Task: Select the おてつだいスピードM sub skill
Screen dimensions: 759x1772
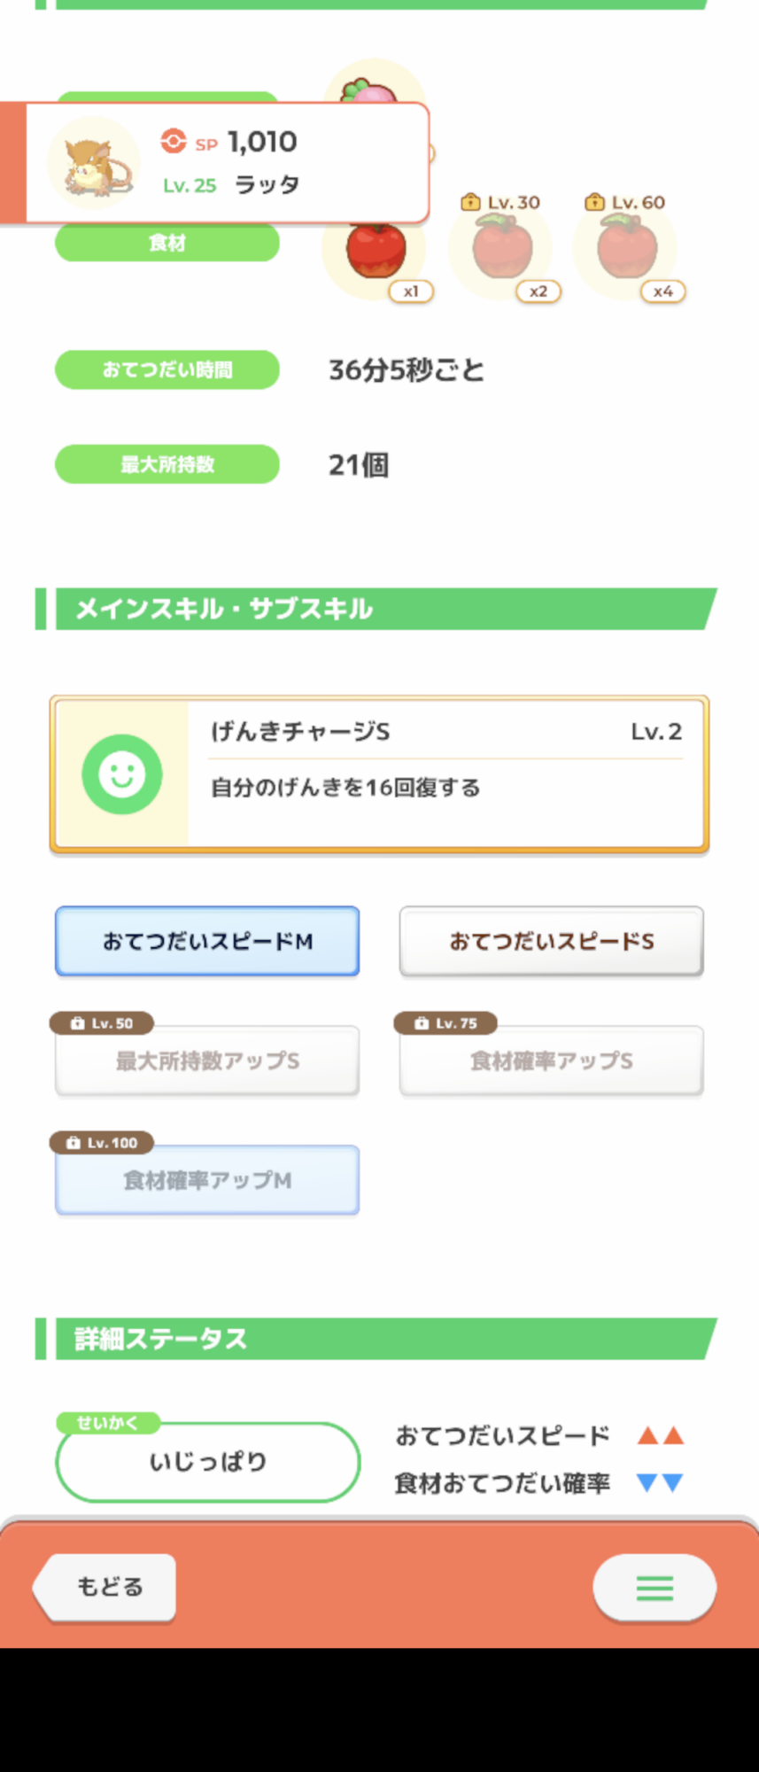Action: 207,941
